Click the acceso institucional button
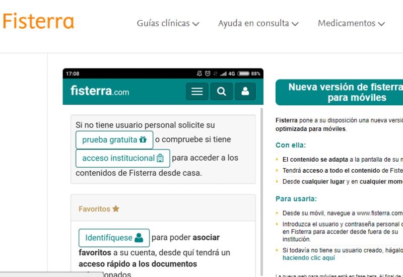 (123, 158)
